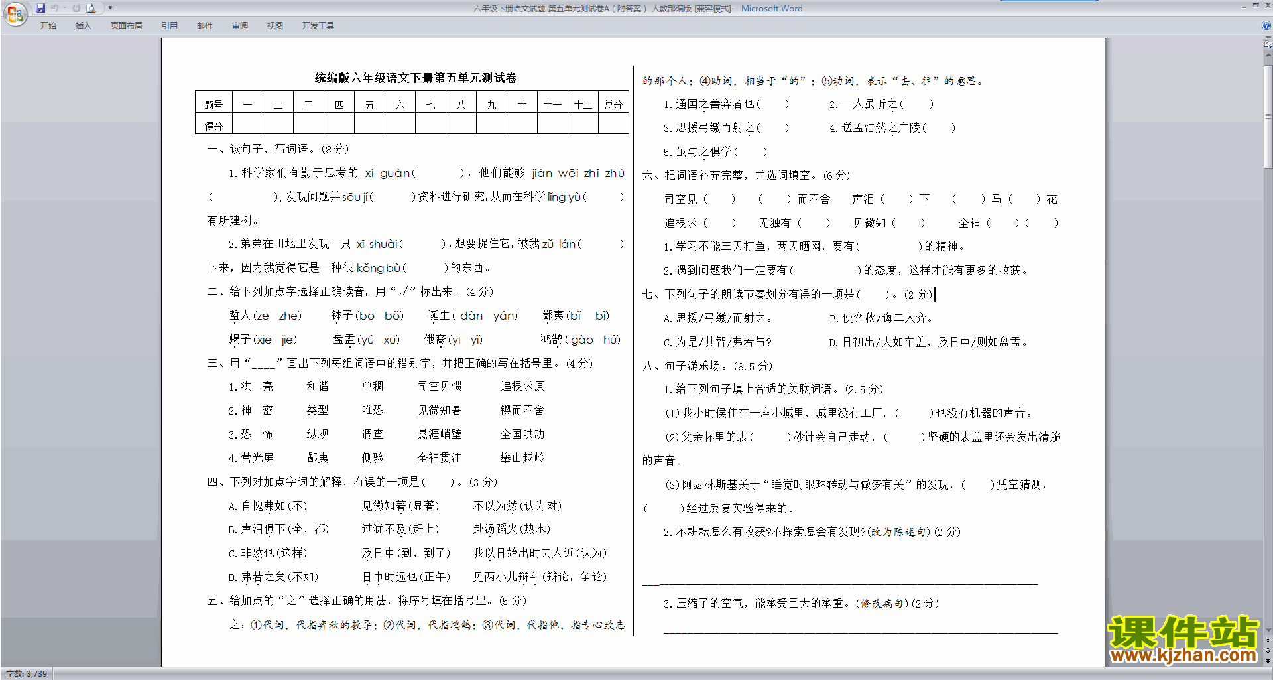Expand the Customize Quick Access Toolbar dropdown
The width and height of the screenshot is (1273, 680).
point(110,8)
